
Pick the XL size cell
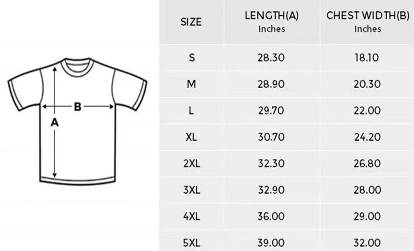click(191, 137)
